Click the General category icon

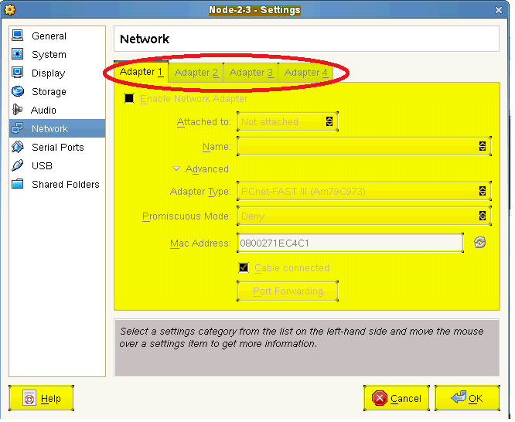coord(17,36)
